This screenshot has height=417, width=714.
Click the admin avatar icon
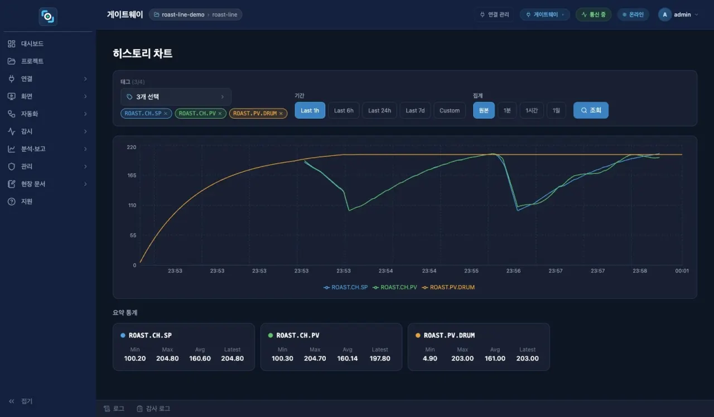coord(664,14)
